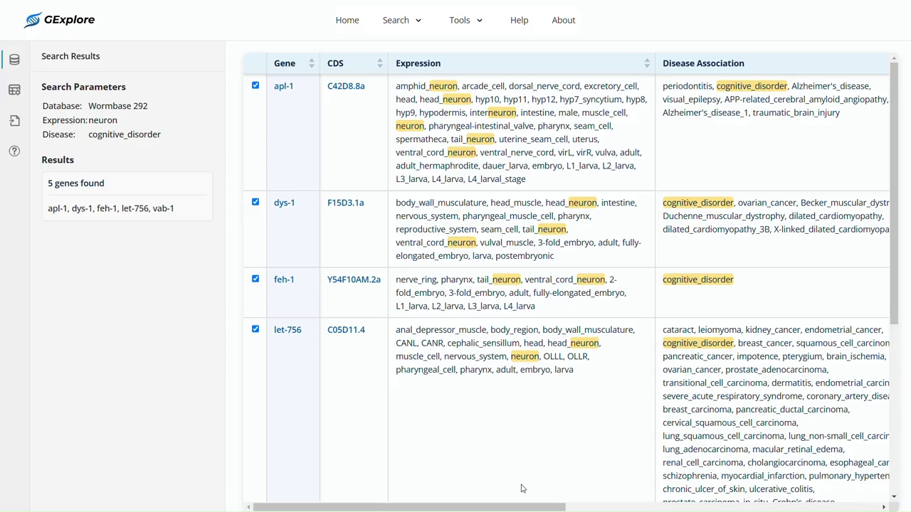Open the help question-mark sidebar icon
Screen dimensions: 911x512
point(14,151)
